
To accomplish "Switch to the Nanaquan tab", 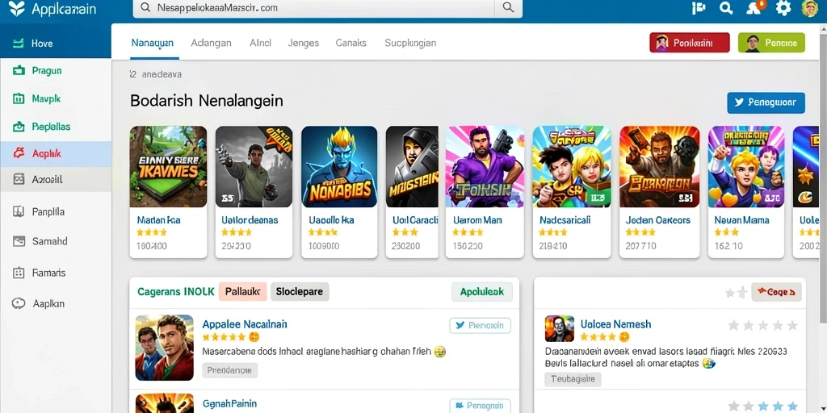I will point(153,43).
